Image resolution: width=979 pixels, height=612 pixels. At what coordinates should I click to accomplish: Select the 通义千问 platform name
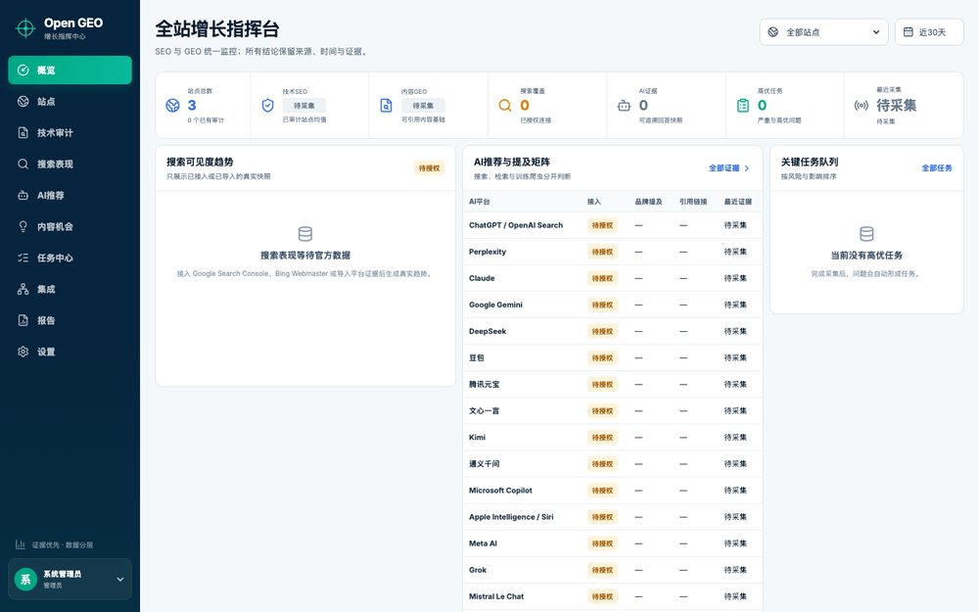coord(484,464)
